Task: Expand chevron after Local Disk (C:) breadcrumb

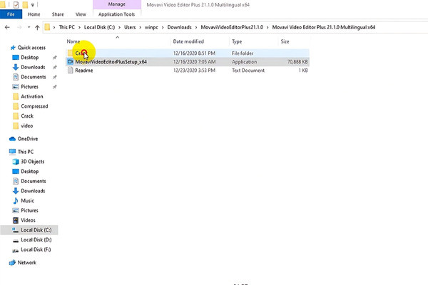Action: [x=119, y=27]
